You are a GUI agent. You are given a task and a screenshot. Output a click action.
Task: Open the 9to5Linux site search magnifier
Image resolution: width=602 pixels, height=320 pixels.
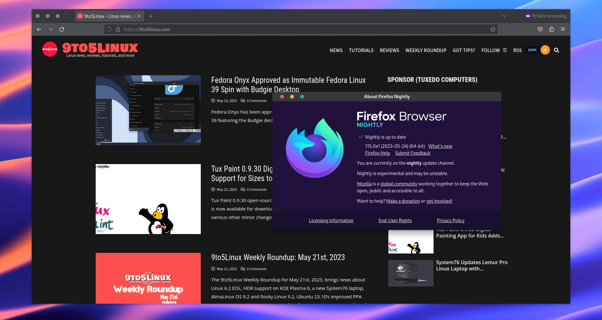point(556,50)
